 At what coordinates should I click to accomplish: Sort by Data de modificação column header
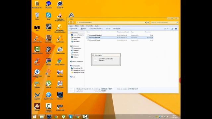tap(123, 32)
